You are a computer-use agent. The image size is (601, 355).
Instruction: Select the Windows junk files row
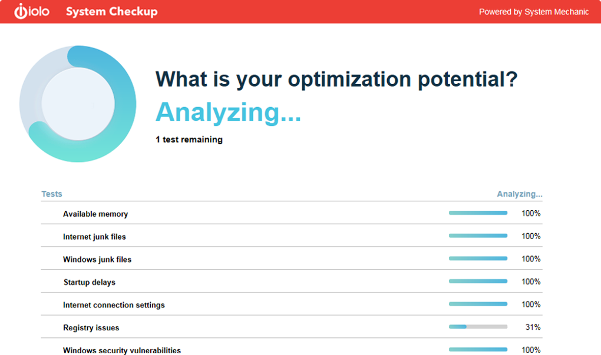[97, 259]
